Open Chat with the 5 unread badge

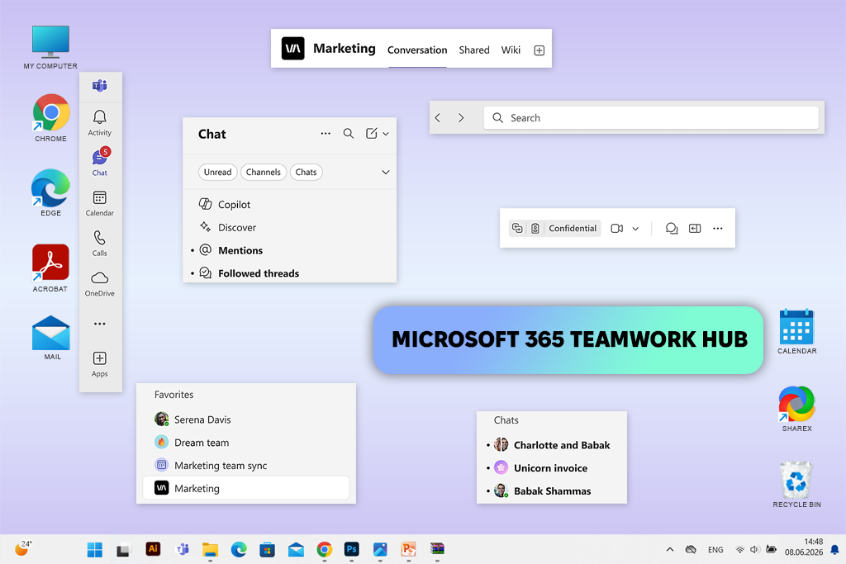100,162
